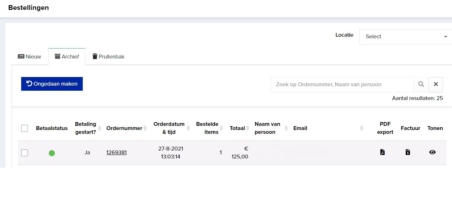The height and width of the screenshot is (207, 452).
Task: Open the Locatie Select dropdown
Action: 406,37
